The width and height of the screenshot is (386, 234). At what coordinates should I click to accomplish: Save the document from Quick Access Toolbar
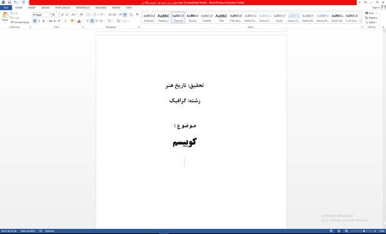(10, 3)
